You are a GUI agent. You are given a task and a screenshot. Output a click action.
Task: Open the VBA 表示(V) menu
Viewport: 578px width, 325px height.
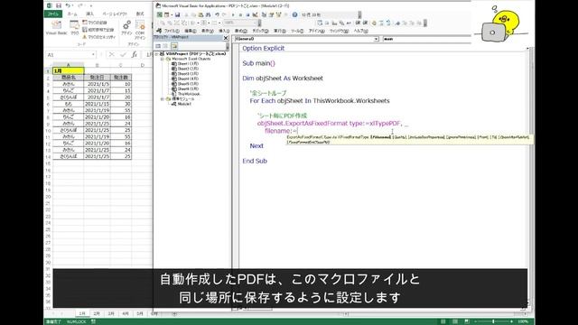(x=208, y=31)
